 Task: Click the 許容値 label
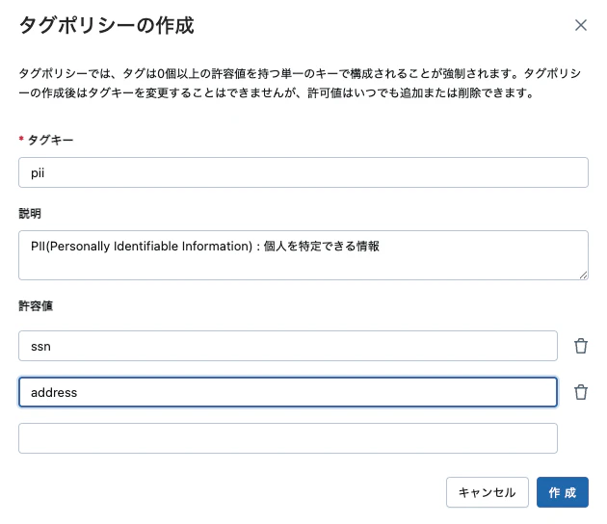pyautogui.click(x=36, y=306)
